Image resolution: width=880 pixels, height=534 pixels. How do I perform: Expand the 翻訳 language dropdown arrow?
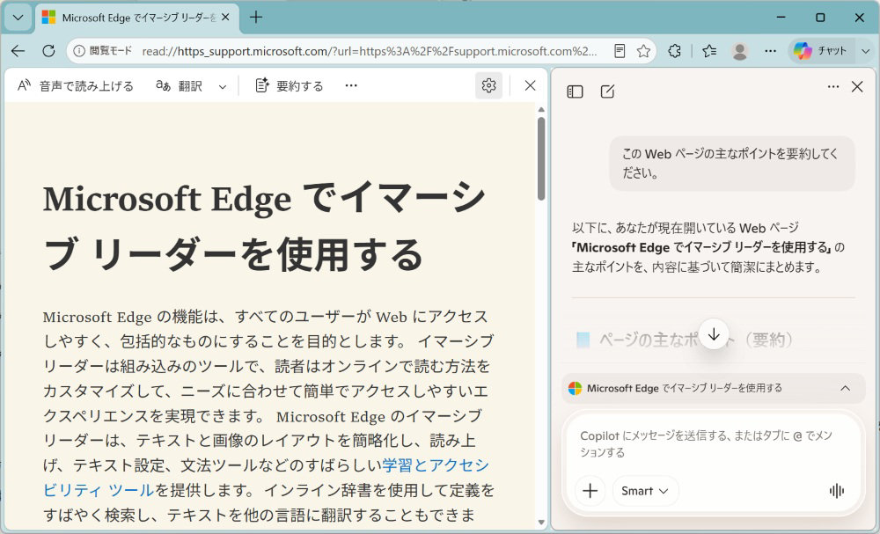[223, 86]
